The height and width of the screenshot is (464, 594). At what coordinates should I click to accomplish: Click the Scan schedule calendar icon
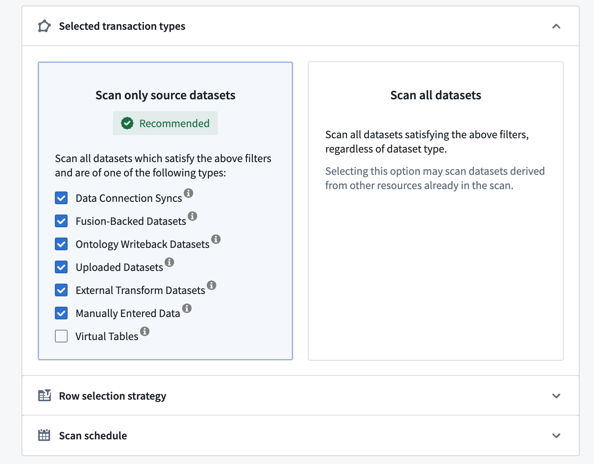(x=44, y=435)
